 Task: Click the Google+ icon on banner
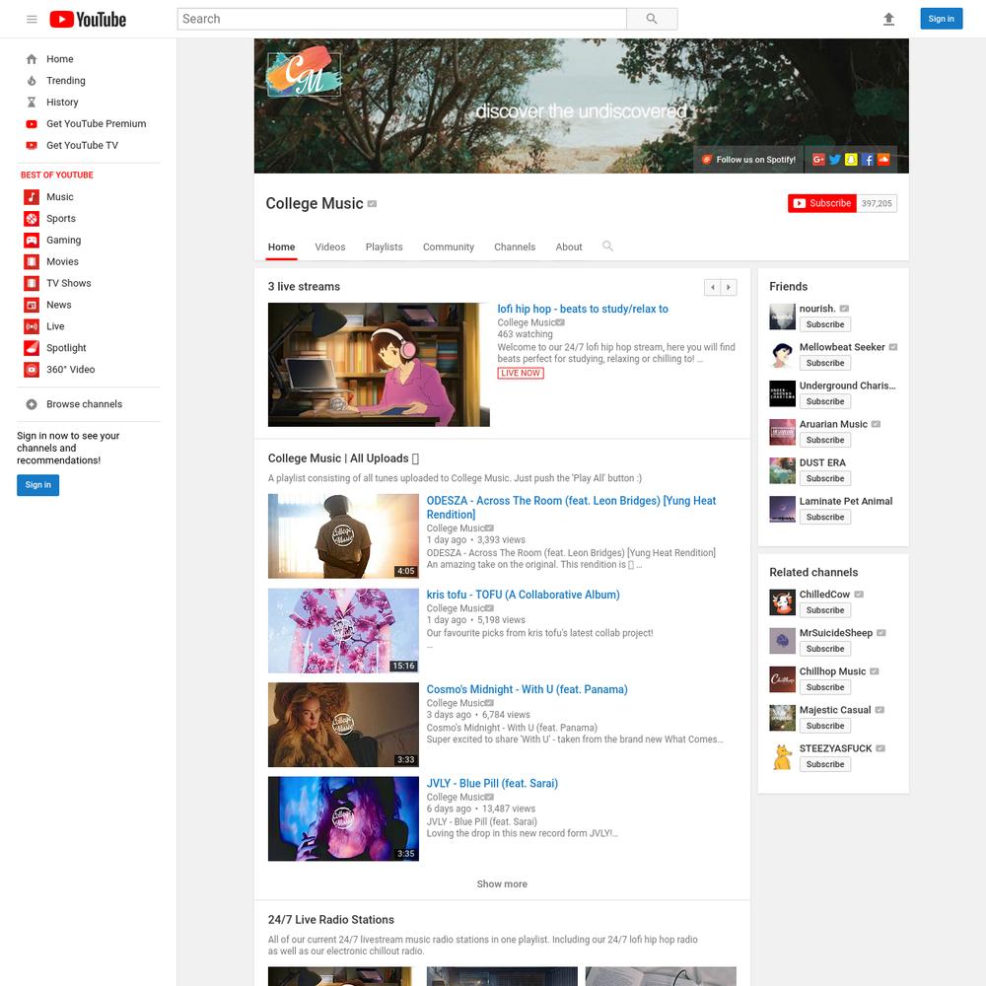coord(818,160)
